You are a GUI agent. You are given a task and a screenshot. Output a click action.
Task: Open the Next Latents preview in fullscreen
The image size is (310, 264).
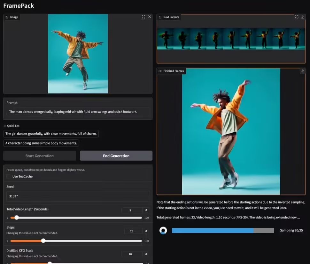click(x=297, y=17)
